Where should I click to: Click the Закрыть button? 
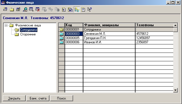[x=14, y=98]
